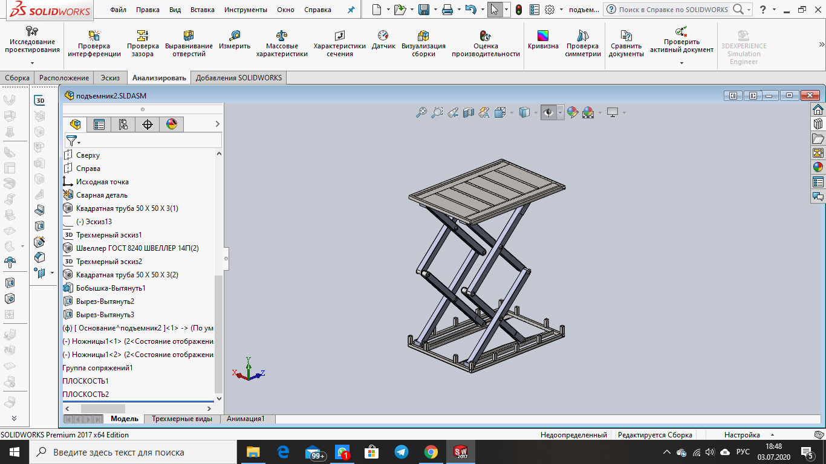Toggle Hide/Show Items eye button

548,112
